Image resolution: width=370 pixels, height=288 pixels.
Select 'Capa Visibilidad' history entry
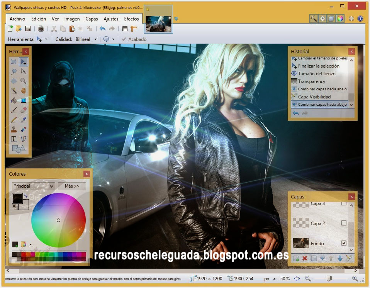tap(319, 97)
